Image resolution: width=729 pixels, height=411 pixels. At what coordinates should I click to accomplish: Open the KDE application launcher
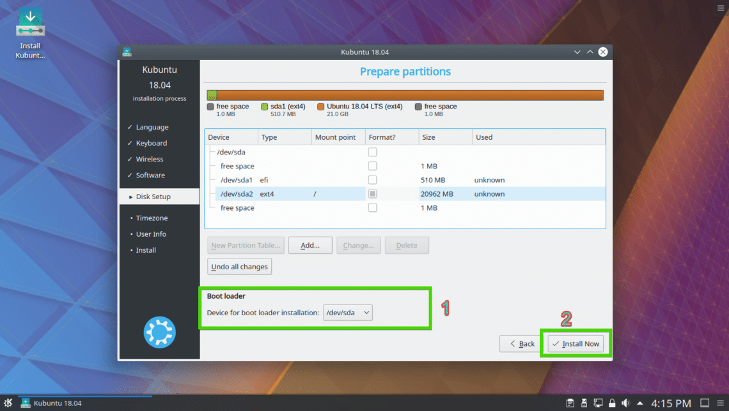coord(8,403)
